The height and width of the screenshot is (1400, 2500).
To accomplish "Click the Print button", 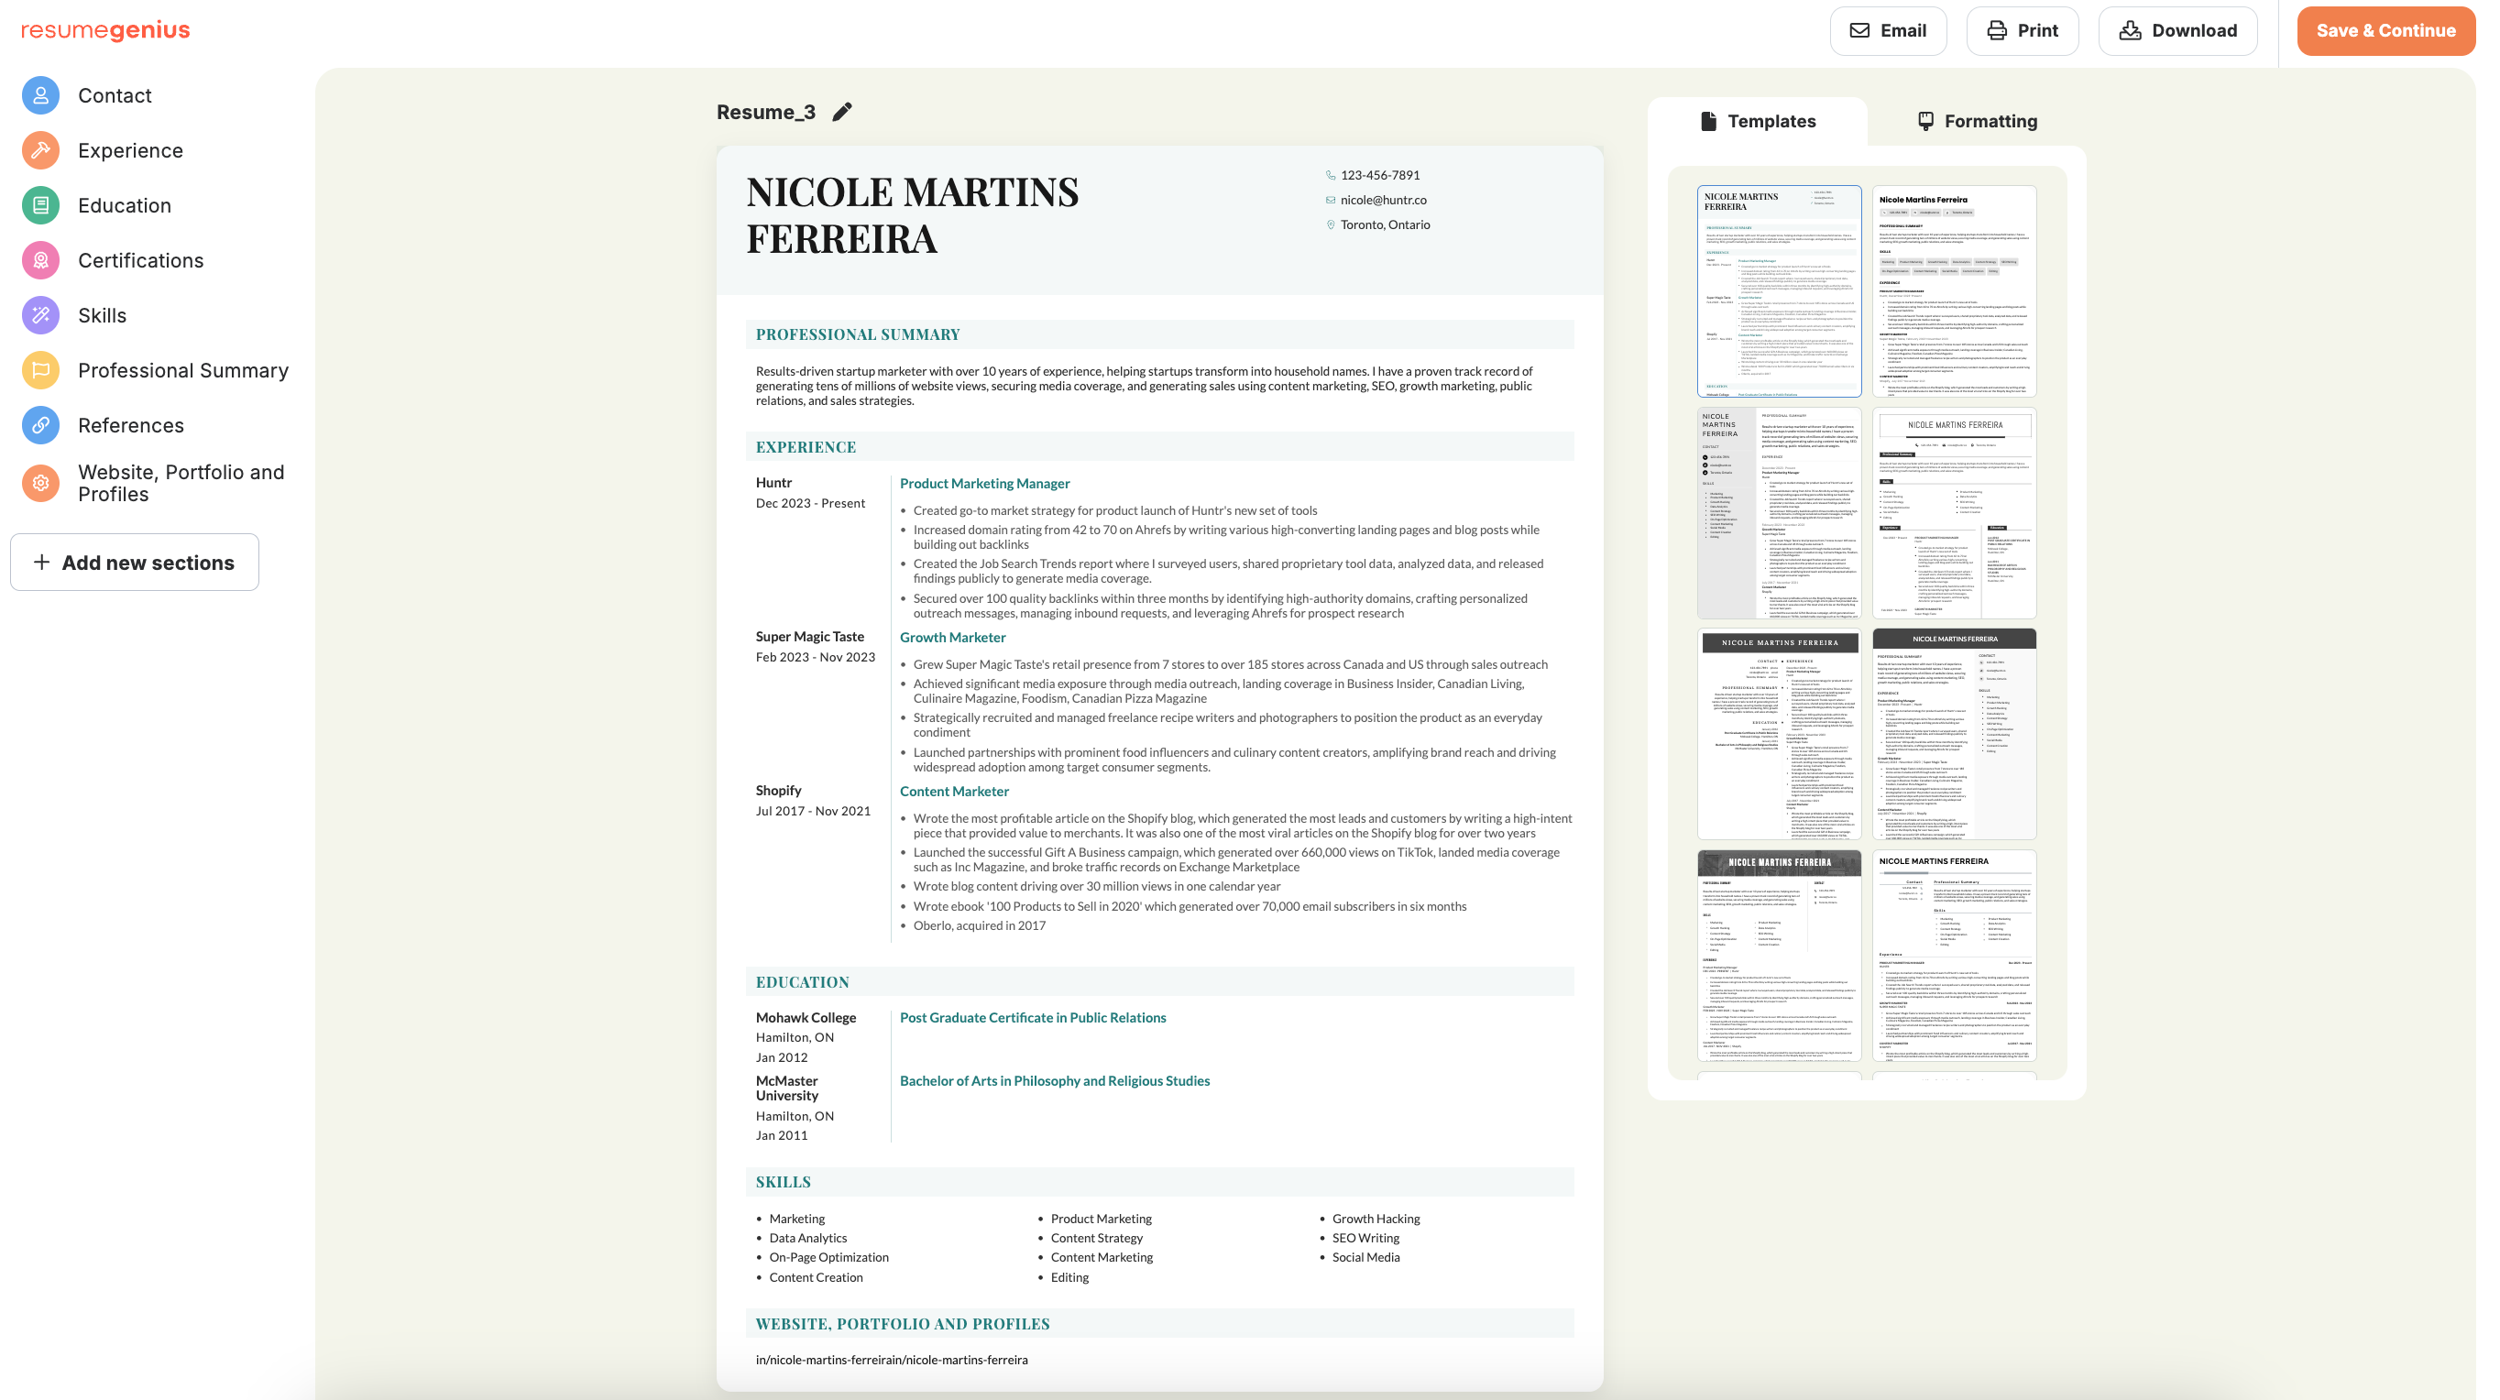I will tap(2022, 31).
